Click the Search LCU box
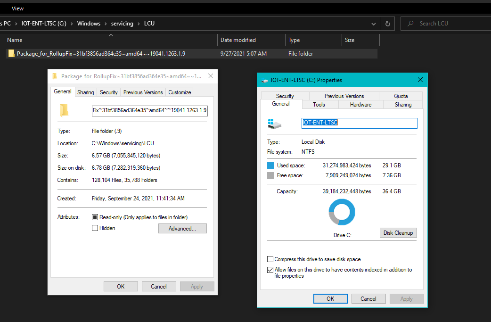 pyautogui.click(x=446, y=24)
